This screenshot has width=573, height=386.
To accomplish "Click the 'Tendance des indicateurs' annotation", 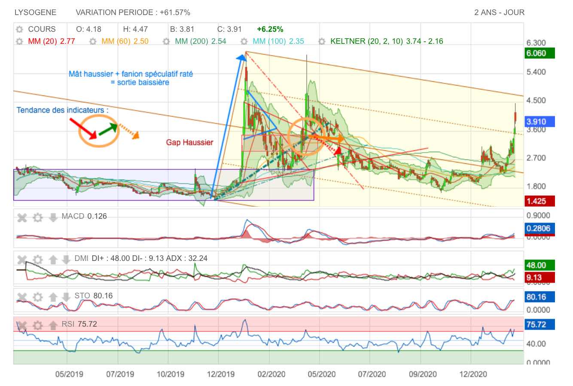I will pos(63,110).
